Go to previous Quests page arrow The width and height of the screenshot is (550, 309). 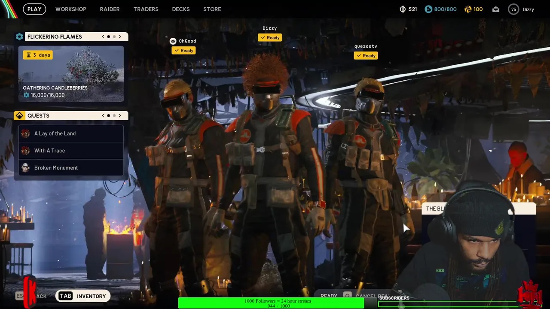pos(103,115)
